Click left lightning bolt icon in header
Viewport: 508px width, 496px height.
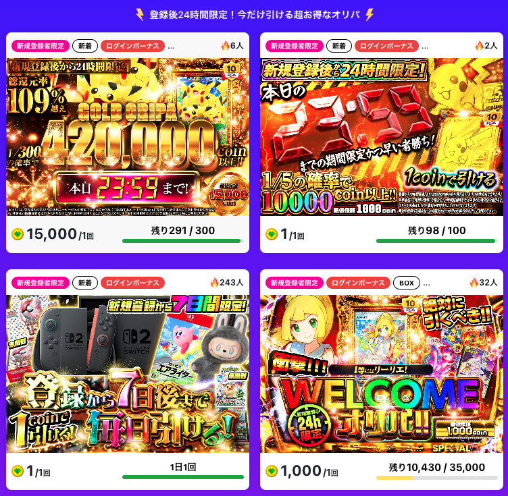[140, 15]
